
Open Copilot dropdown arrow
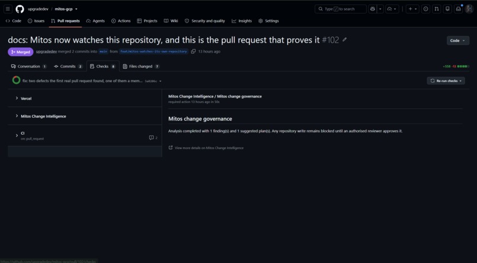[381, 9]
